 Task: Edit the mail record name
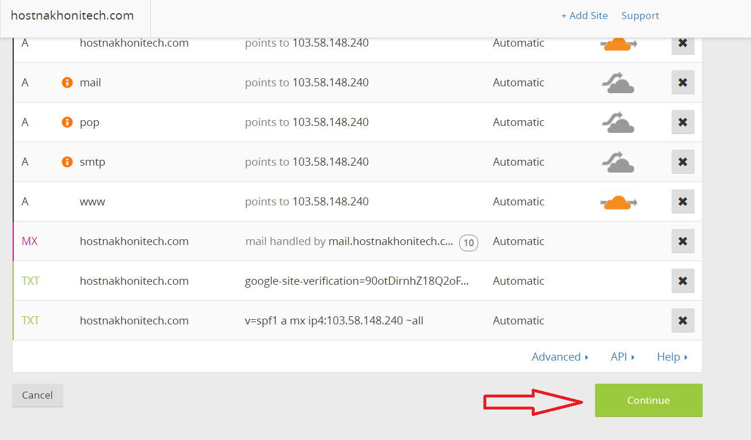coord(90,83)
